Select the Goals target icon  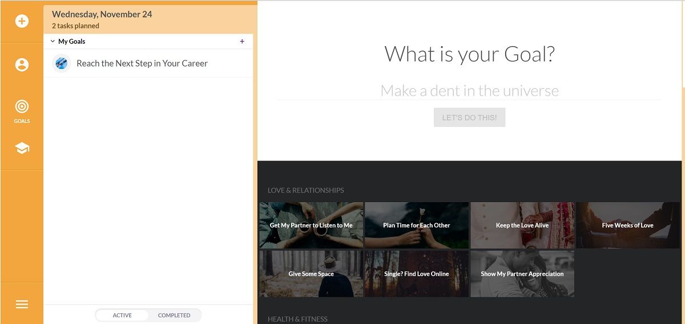click(22, 106)
